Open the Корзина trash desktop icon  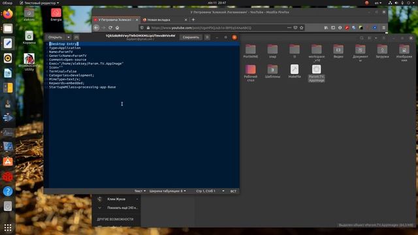(x=29, y=37)
